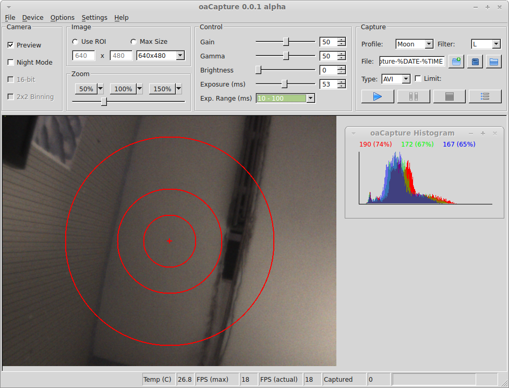509x388 pixels.
Task: Select the Use ROI radio button
Action: [x=75, y=42]
